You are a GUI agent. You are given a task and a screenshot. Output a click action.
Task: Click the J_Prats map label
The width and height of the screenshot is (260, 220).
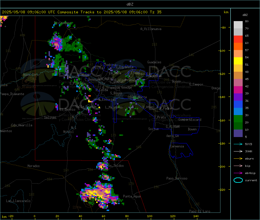tap(160, 117)
